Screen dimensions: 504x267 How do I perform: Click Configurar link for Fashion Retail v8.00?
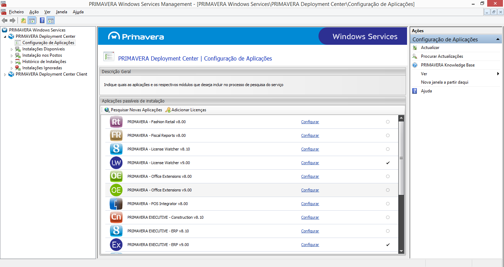click(310, 122)
